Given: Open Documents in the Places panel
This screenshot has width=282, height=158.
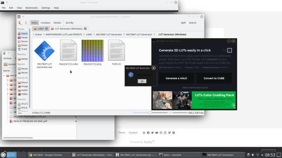Looking at the screenshot, I should click(23, 41).
